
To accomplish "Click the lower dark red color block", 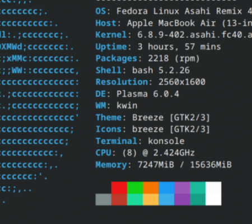I will pyautogui.click(x=119, y=199).
